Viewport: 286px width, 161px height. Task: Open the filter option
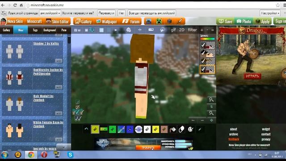tap(193, 30)
